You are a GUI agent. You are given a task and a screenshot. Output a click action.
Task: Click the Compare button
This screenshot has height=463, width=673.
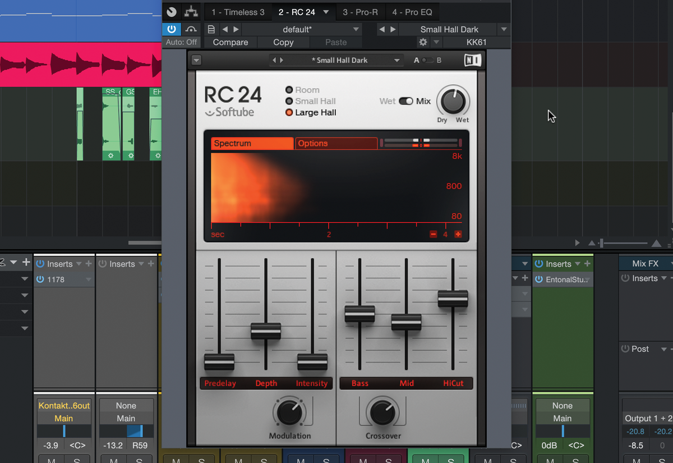point(229,42)
